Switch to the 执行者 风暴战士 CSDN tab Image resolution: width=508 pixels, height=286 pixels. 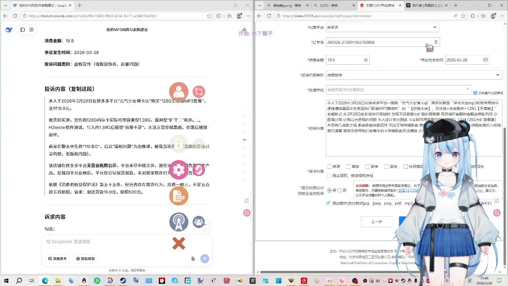tap(427, 5)
